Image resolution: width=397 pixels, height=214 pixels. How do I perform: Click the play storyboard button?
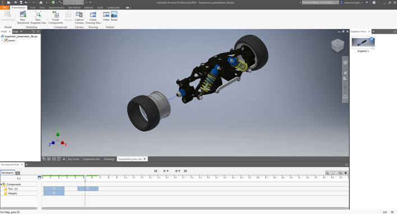(x=164, y=171)
